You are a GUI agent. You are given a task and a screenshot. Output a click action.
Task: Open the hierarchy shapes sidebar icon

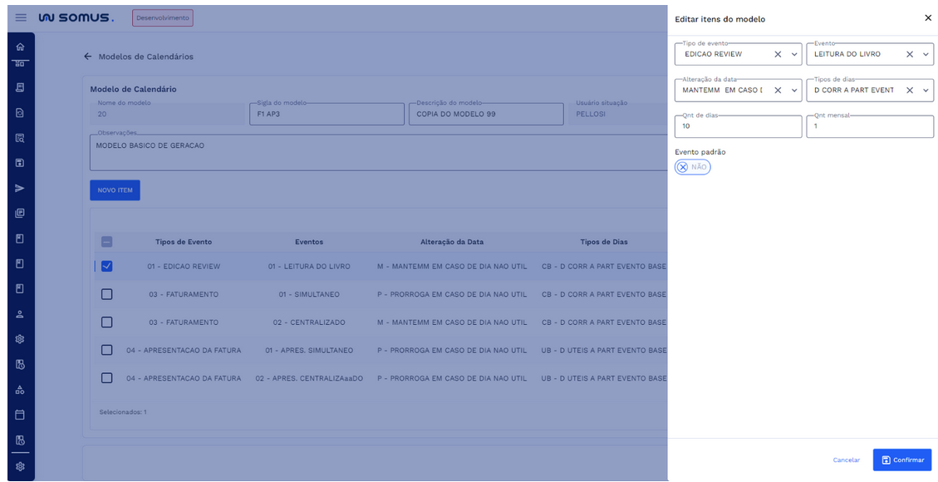[20, 390]
